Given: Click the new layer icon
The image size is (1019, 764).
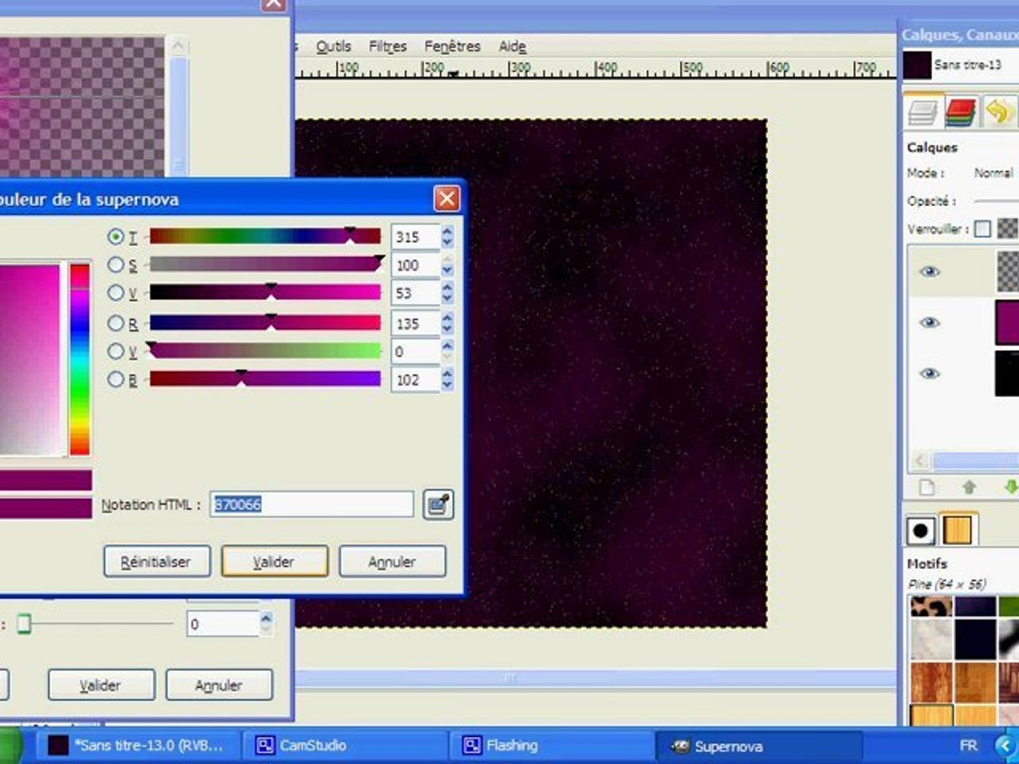Looking at the screenshot, I should 926,487.
